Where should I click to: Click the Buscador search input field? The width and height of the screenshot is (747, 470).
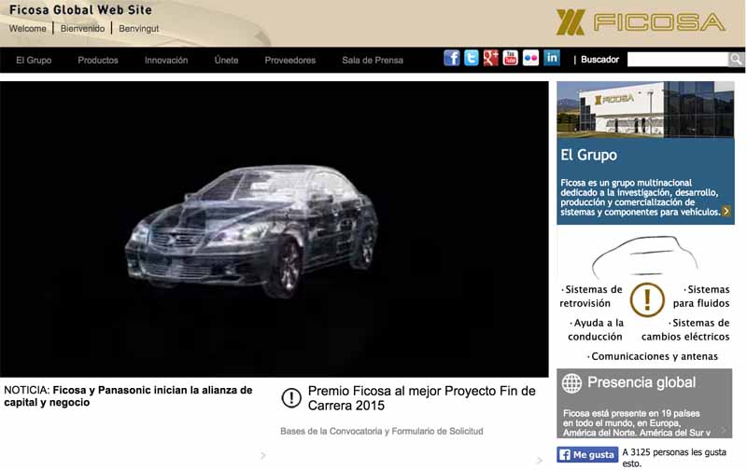click(x=678, y=60)
